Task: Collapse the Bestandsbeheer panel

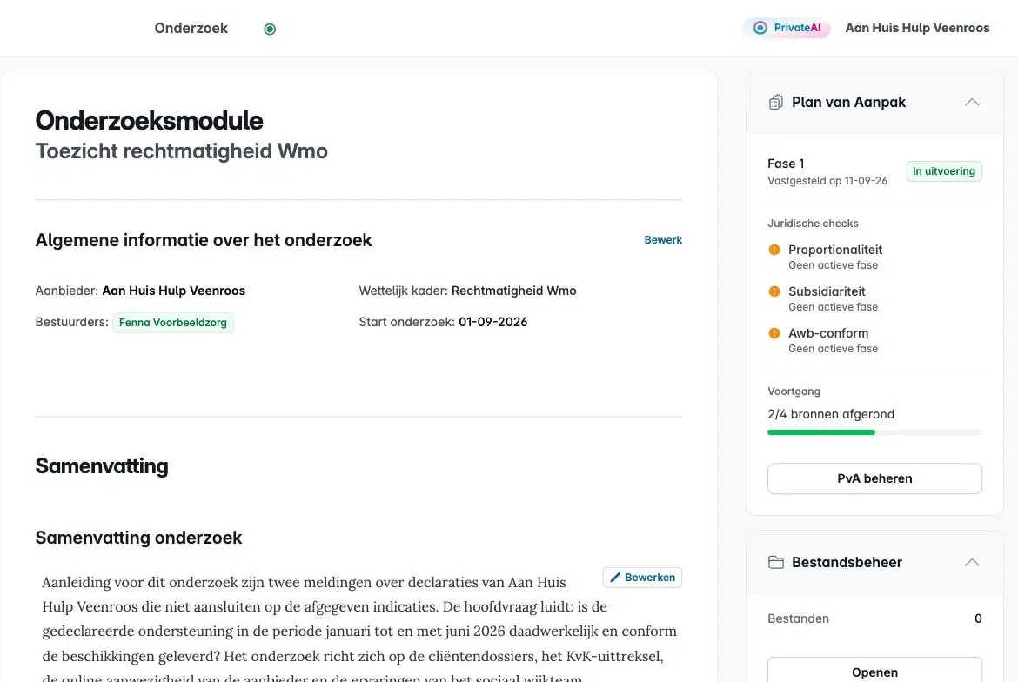Action: tap(971, 563)
